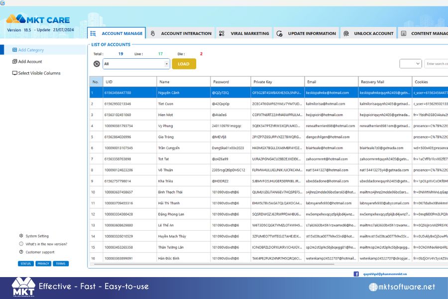Click the window app icon in title bar
This screenshot has width=448, height=299.
click(x=2, y=2)
